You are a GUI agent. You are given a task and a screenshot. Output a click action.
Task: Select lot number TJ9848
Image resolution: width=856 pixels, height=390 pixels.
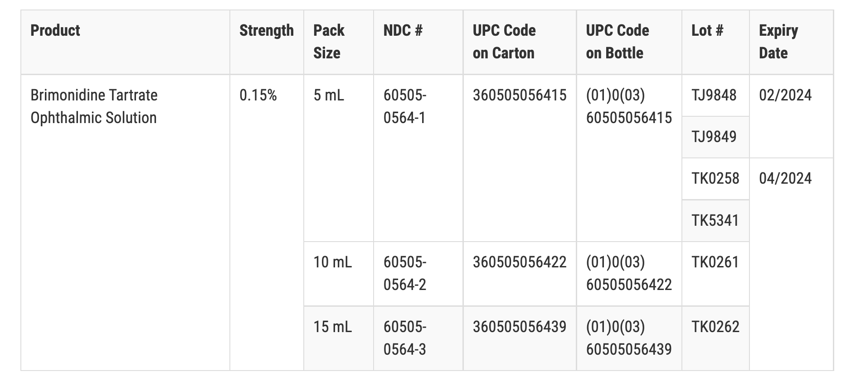(x=714, y=95)
